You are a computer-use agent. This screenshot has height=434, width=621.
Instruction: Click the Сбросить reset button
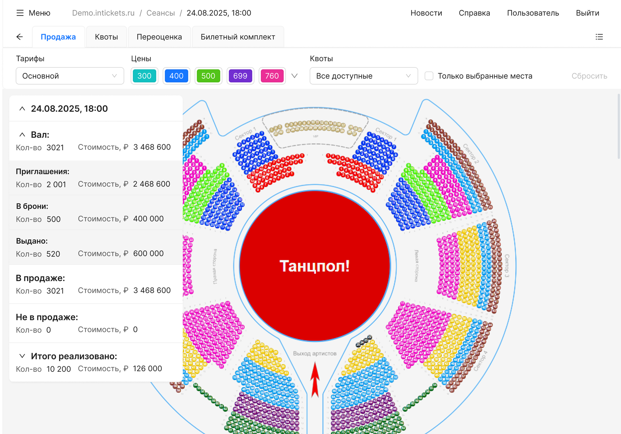pos(589,76)
